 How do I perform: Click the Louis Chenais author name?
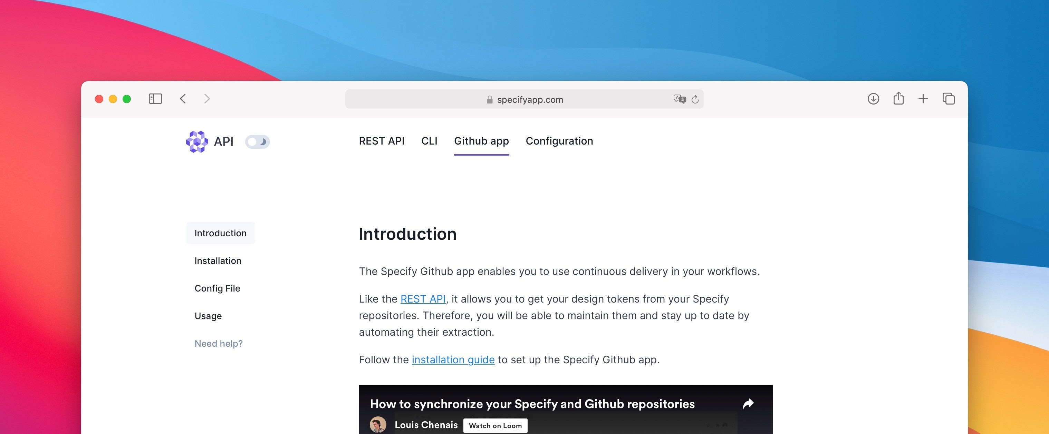pyautogui.click(x=426, y=425)
